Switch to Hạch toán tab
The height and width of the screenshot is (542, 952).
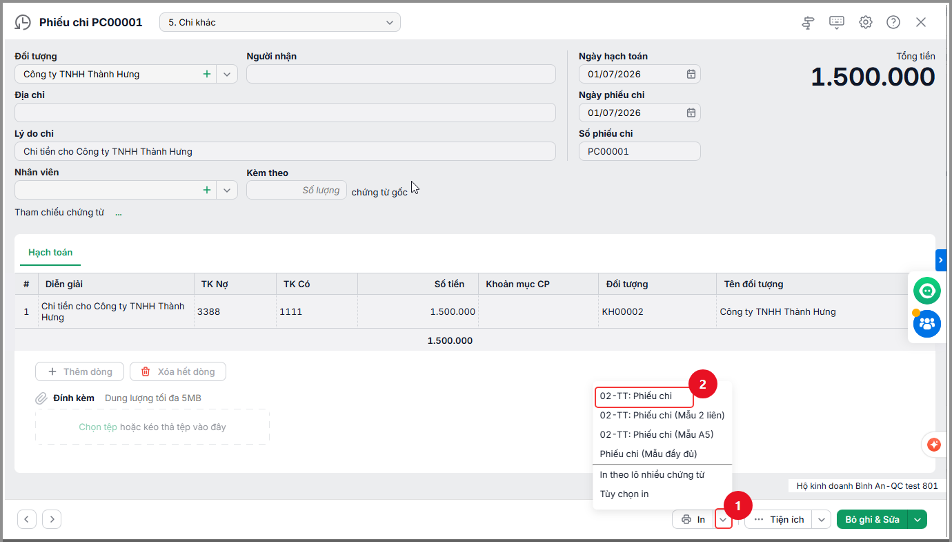50,253
